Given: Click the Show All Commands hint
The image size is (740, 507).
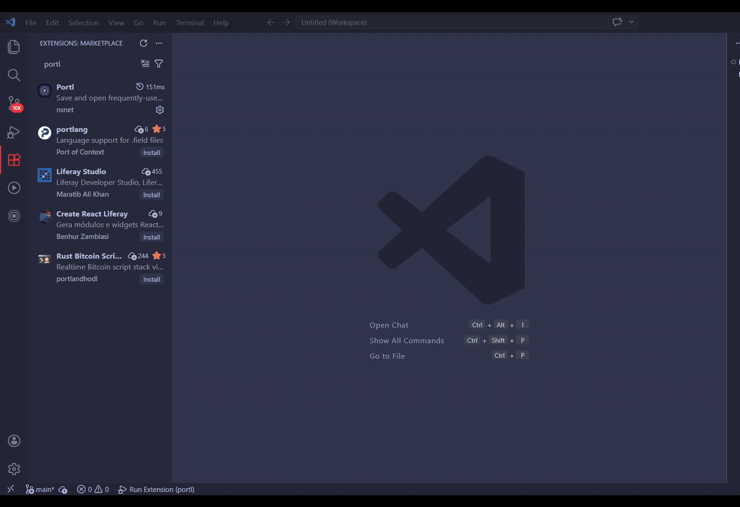Looking at the screenshot, I should [407, 341].
